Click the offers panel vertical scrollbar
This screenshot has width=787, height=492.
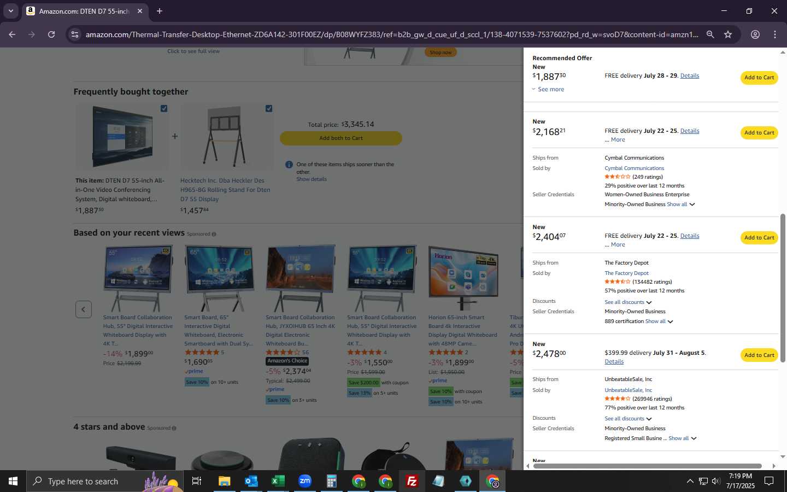(x=783, y=288)
